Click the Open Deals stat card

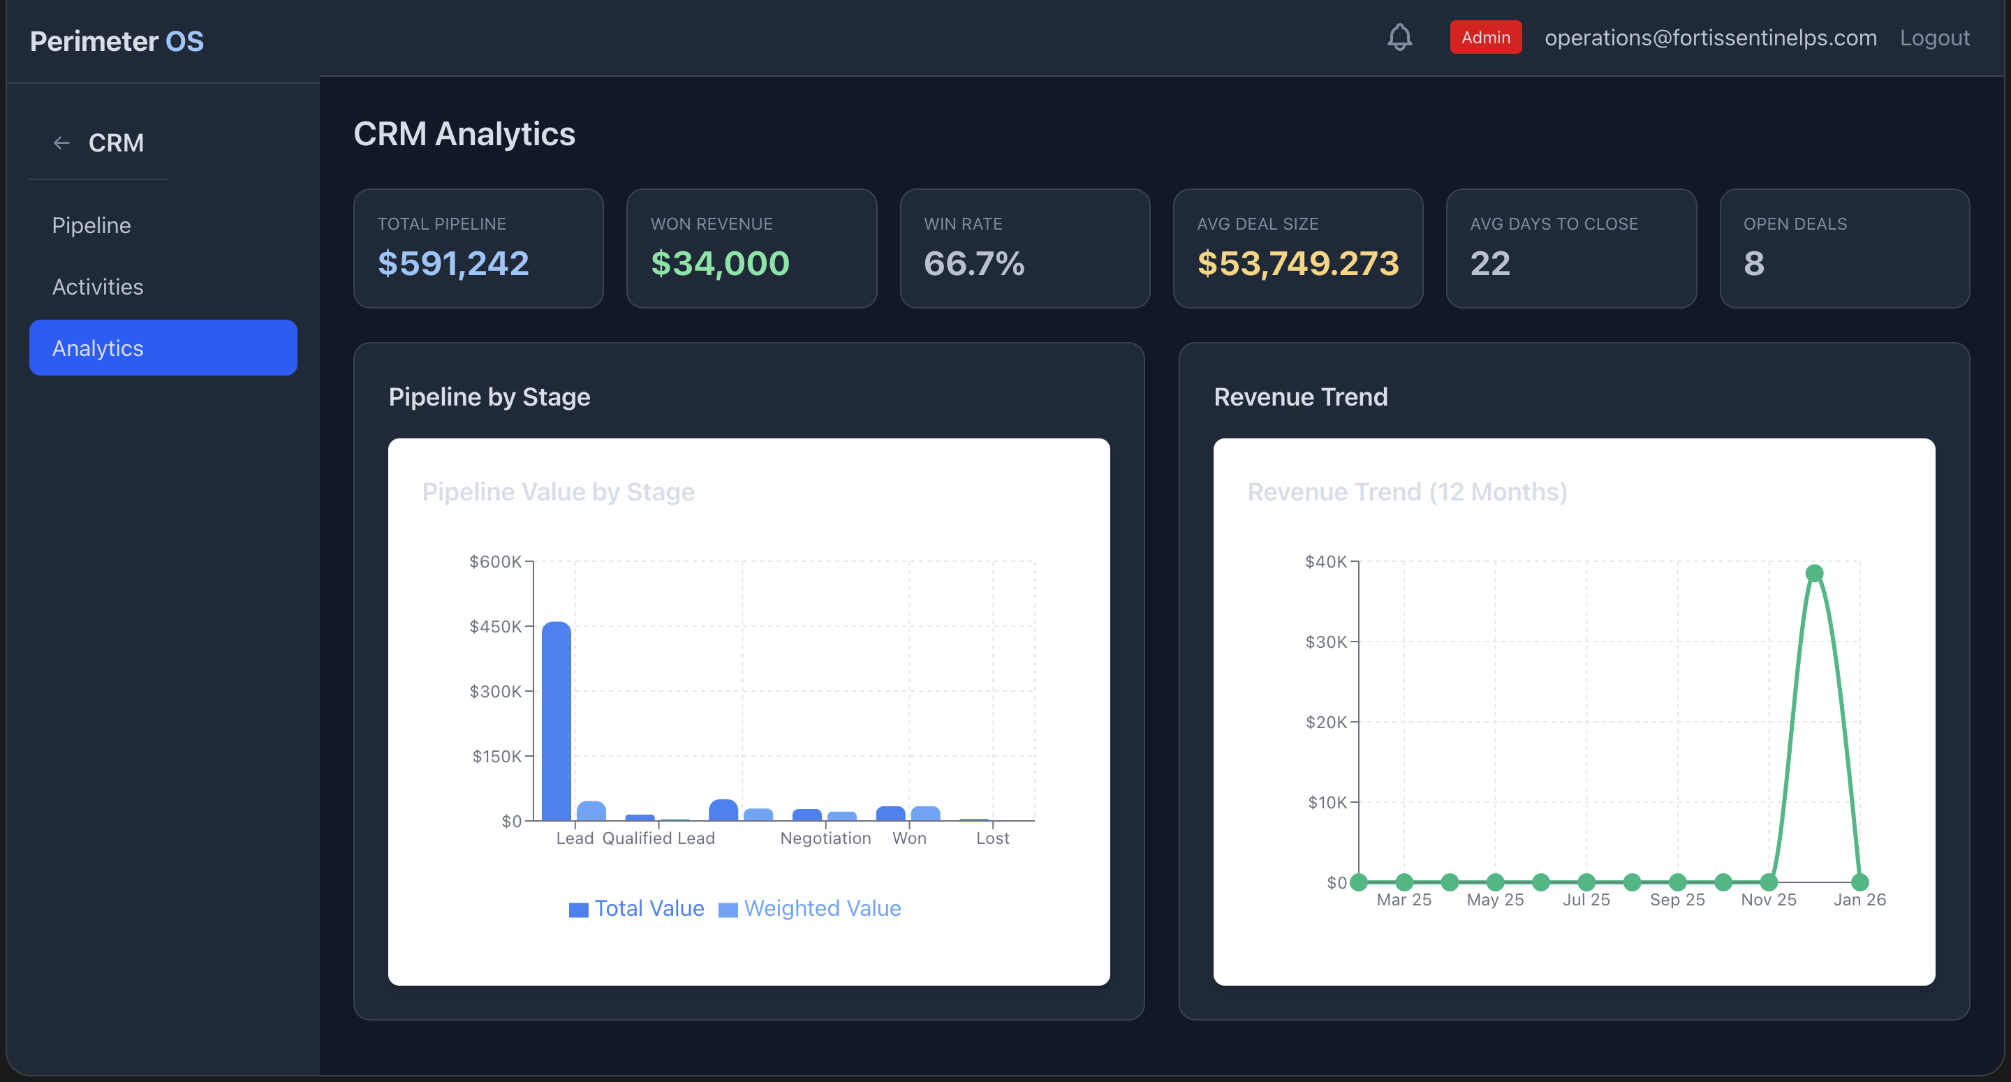pyautogui.click(x=1844, y=249)
